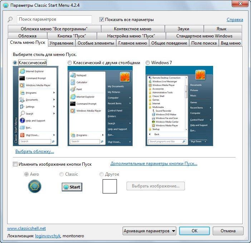Open Дополнительные параметры кнопки Пуск link
This screenshot has height=243, width=251.
point(154,164)
